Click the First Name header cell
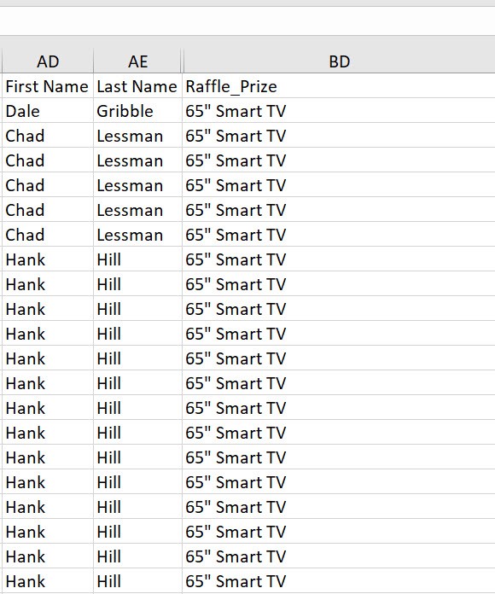The width and height of the screenshot is (495, 594). [x=48, y=86]
